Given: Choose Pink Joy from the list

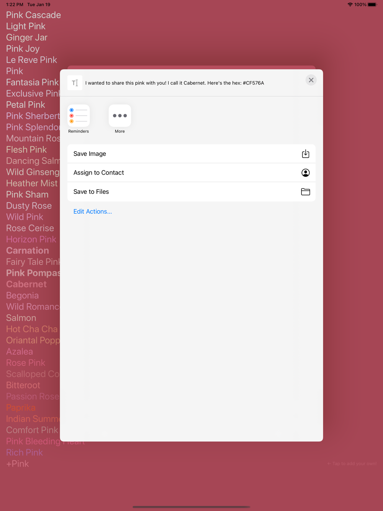Looking at the screenshot, I should 23,49.
